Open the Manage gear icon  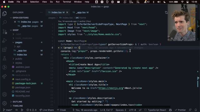point(4,103)
